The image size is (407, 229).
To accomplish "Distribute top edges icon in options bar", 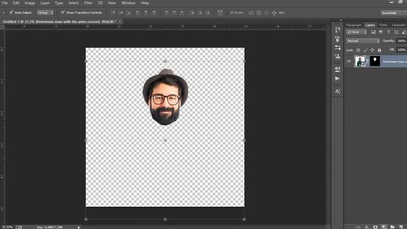I will coord(167,13).
